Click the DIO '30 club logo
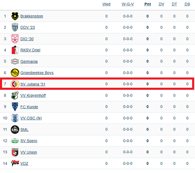The height and width of the screenshot is (173, 195). pos(15,39)
